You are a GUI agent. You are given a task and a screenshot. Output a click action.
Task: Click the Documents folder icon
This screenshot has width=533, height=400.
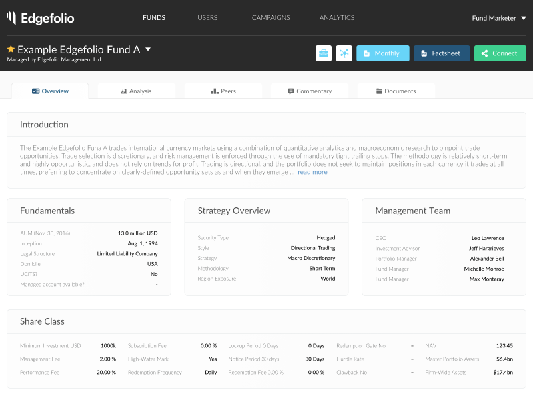pos(379,91)
